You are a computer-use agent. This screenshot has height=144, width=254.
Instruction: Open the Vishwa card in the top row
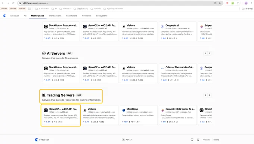tap(139, 31)
